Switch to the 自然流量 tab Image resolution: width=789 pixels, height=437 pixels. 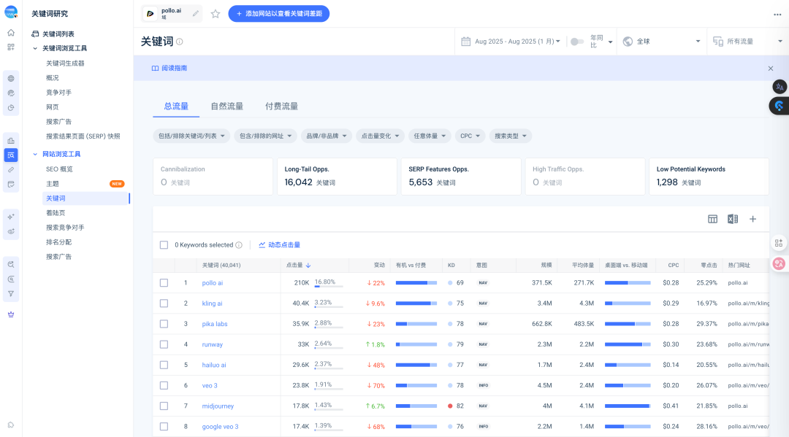pos(227,106)
